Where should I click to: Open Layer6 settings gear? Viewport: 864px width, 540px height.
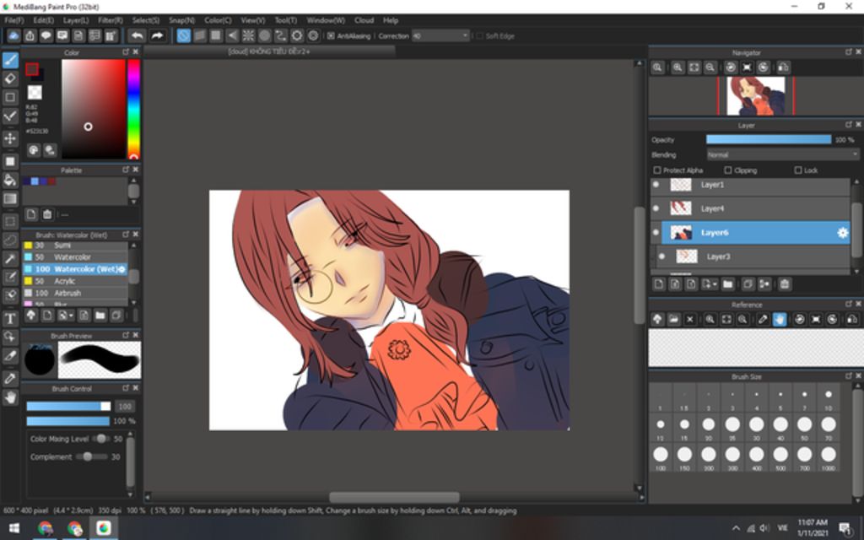pyautogui.click(x=842, y=233)
